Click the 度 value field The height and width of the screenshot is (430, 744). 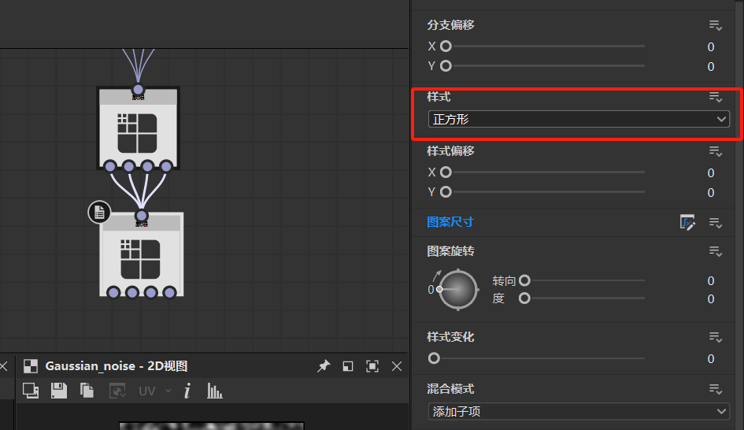710,299
